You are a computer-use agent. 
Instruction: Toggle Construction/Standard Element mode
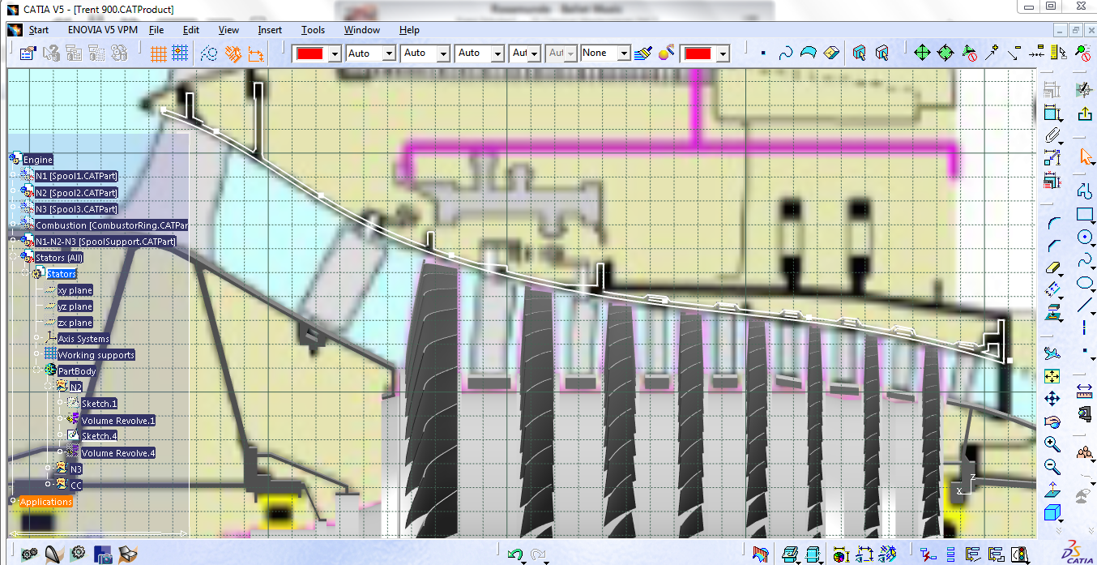tap(209, 54)
